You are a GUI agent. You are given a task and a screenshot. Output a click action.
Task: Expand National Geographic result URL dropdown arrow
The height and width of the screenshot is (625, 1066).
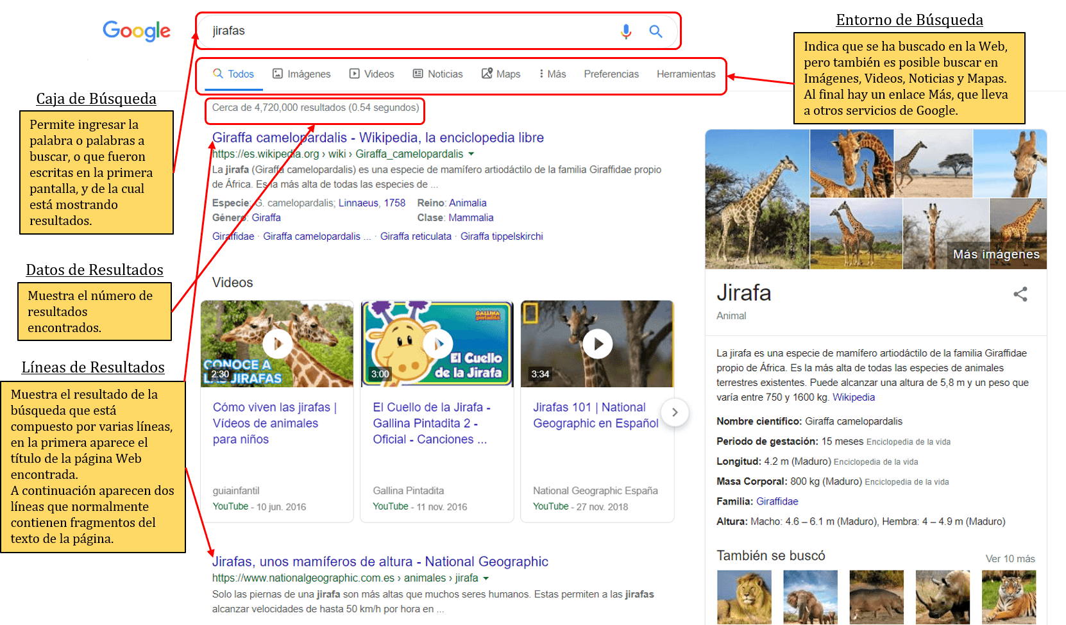[486, 578]
